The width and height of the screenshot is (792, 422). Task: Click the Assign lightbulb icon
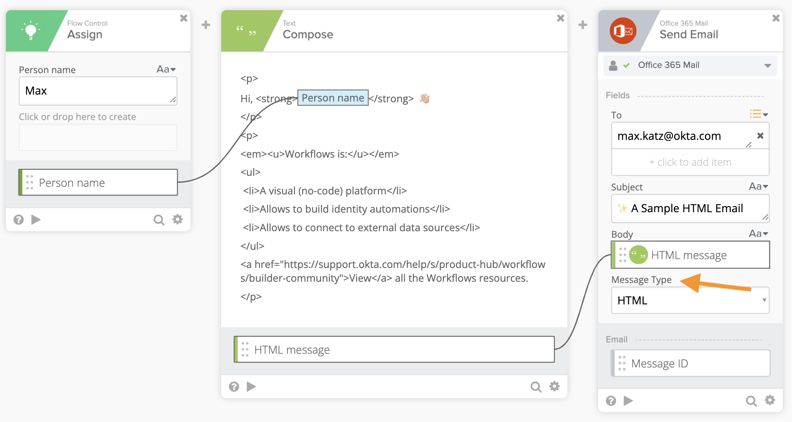[x=31, y=31]
